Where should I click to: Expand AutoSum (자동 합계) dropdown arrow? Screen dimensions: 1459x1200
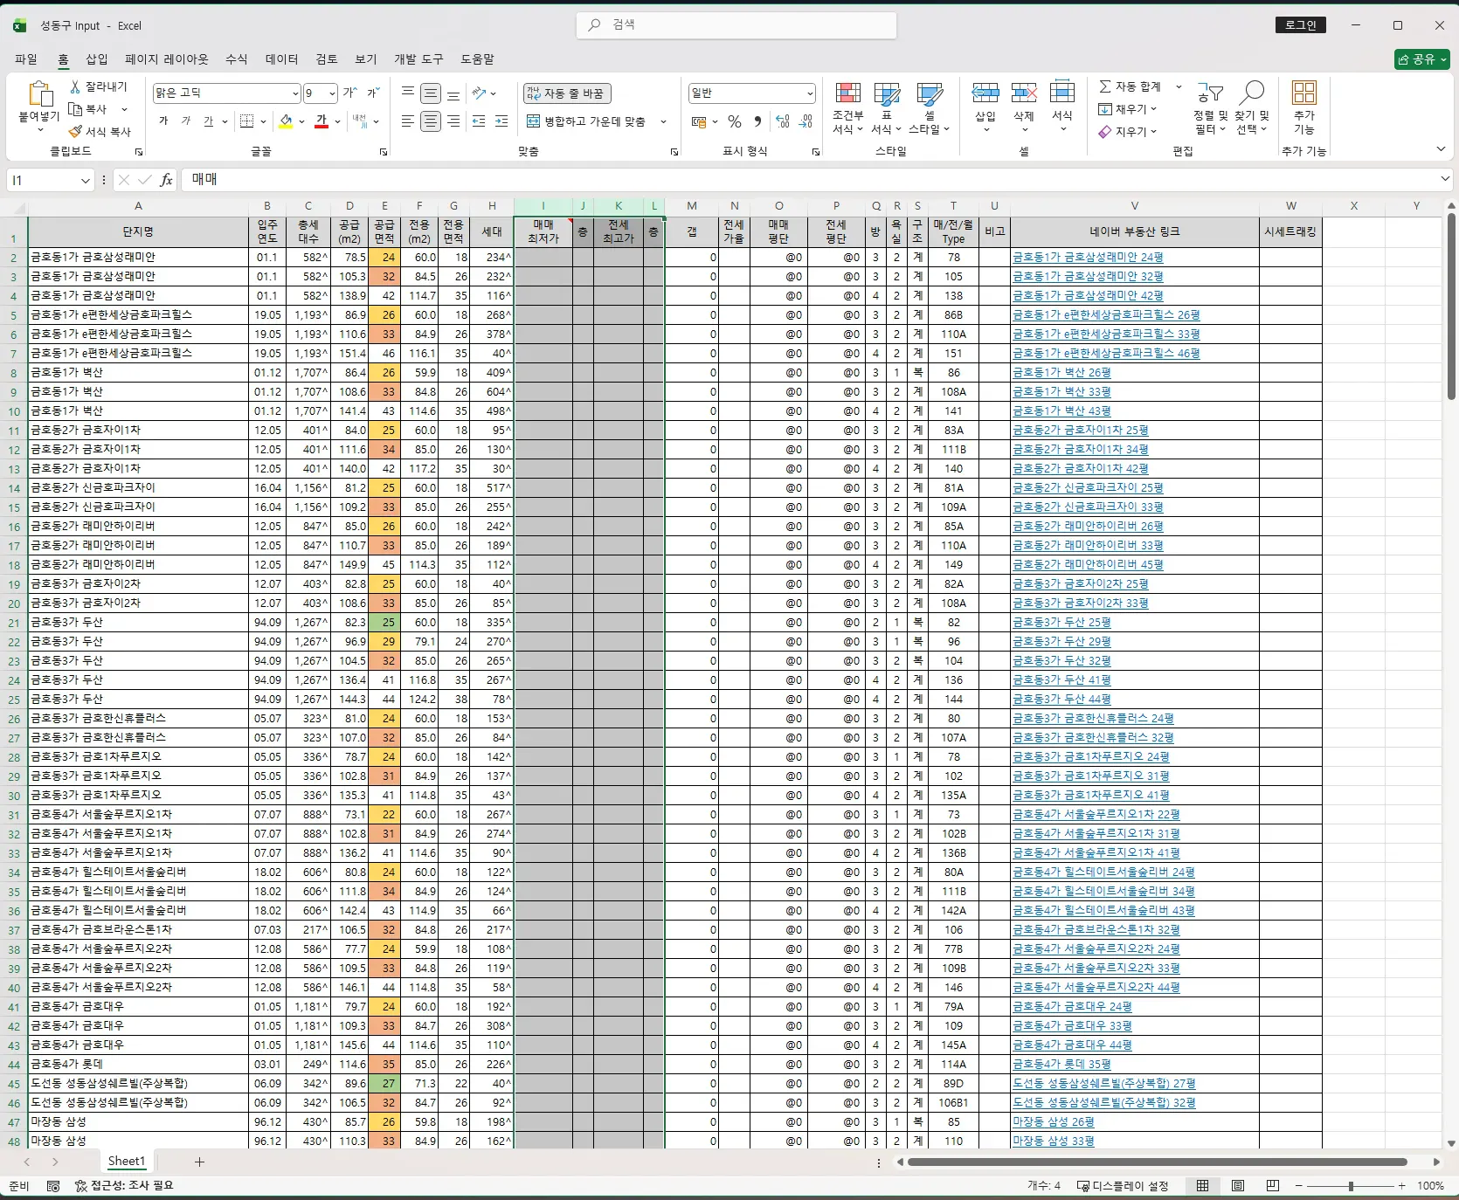tap(1179, 86)
